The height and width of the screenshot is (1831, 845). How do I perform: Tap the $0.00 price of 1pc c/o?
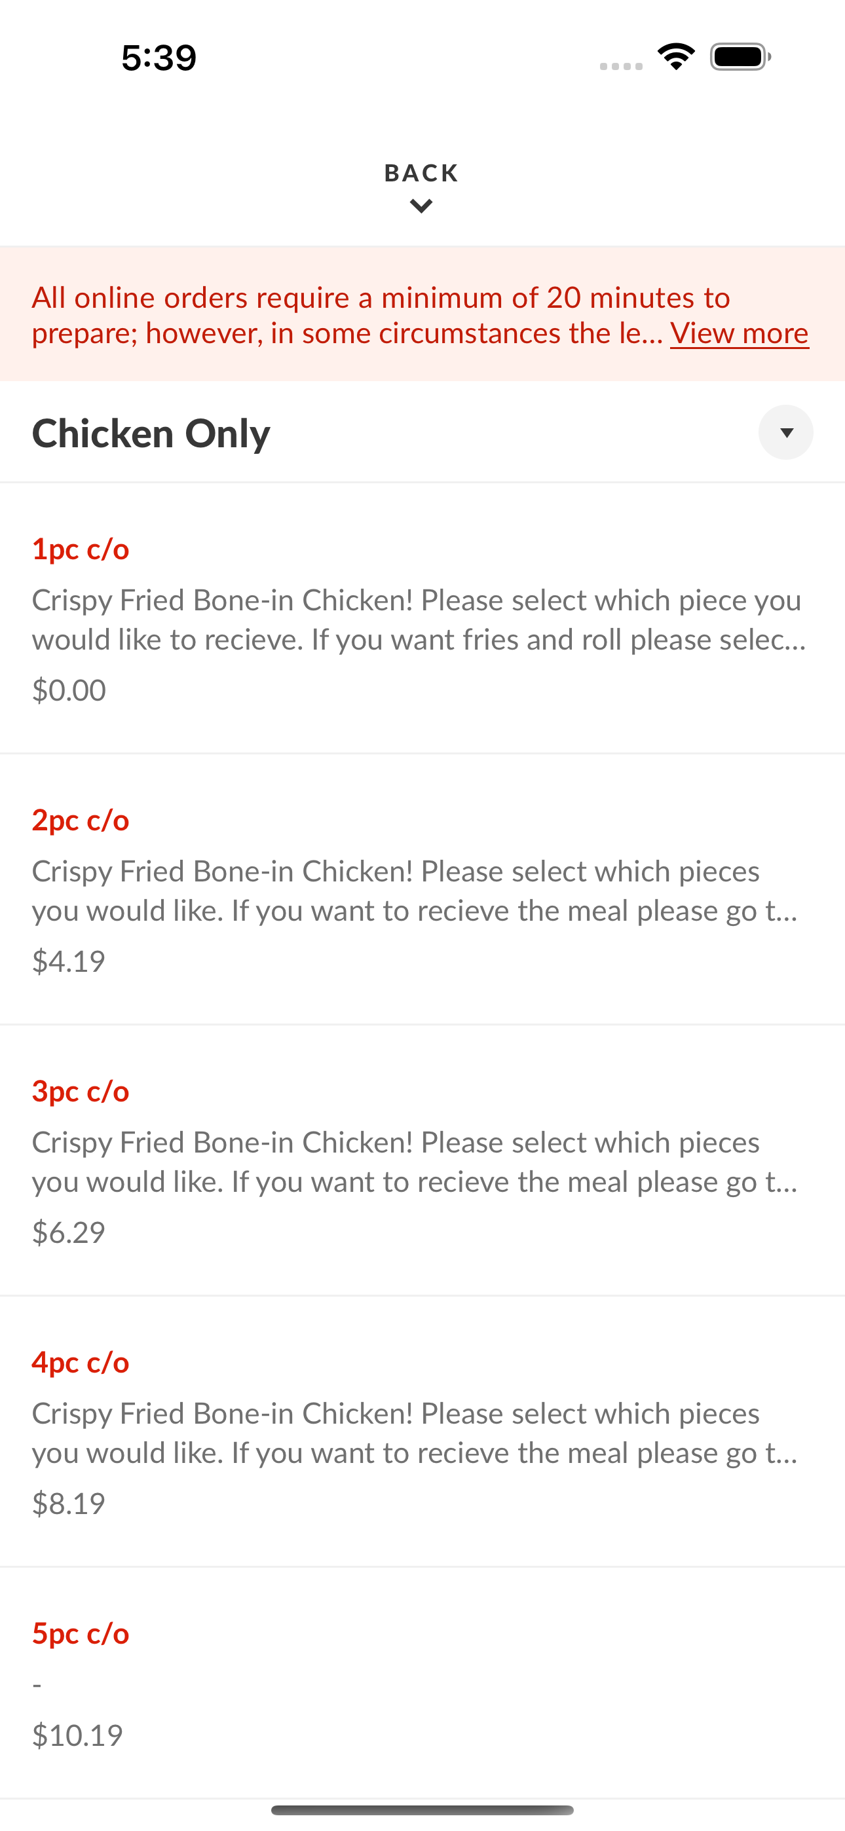[x=69, y=690]
